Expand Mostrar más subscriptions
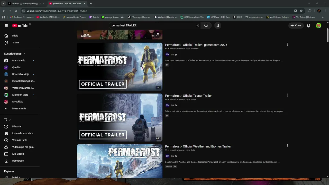The height and width of the screenshot is (185, 329). [20, 108]
